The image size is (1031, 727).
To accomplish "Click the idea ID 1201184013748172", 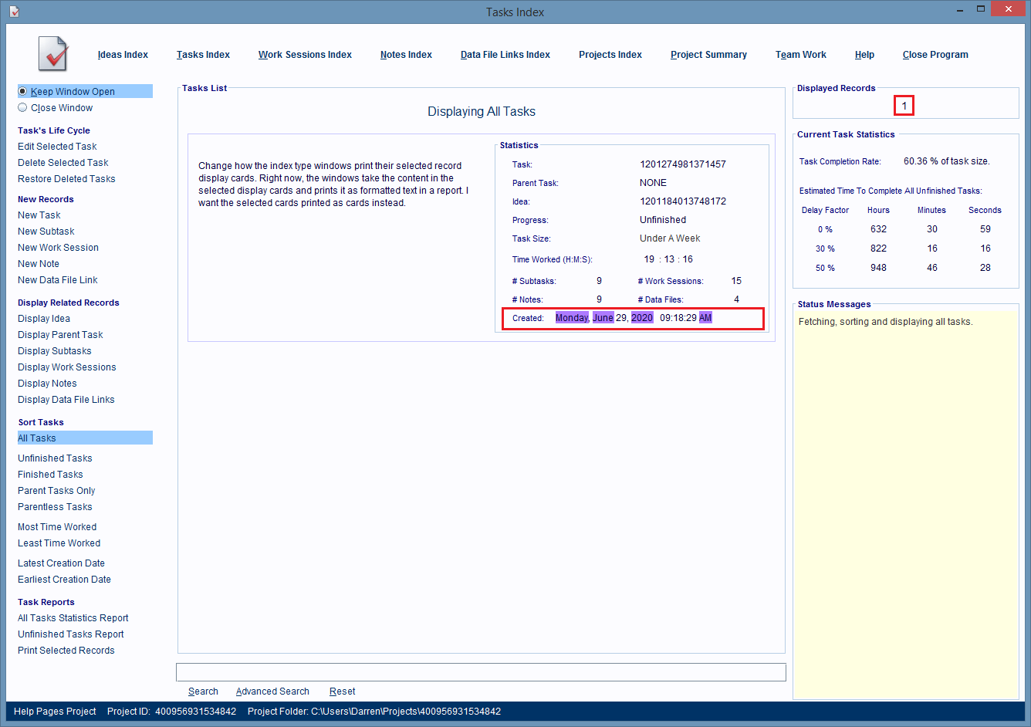I will tap(683, 201).
